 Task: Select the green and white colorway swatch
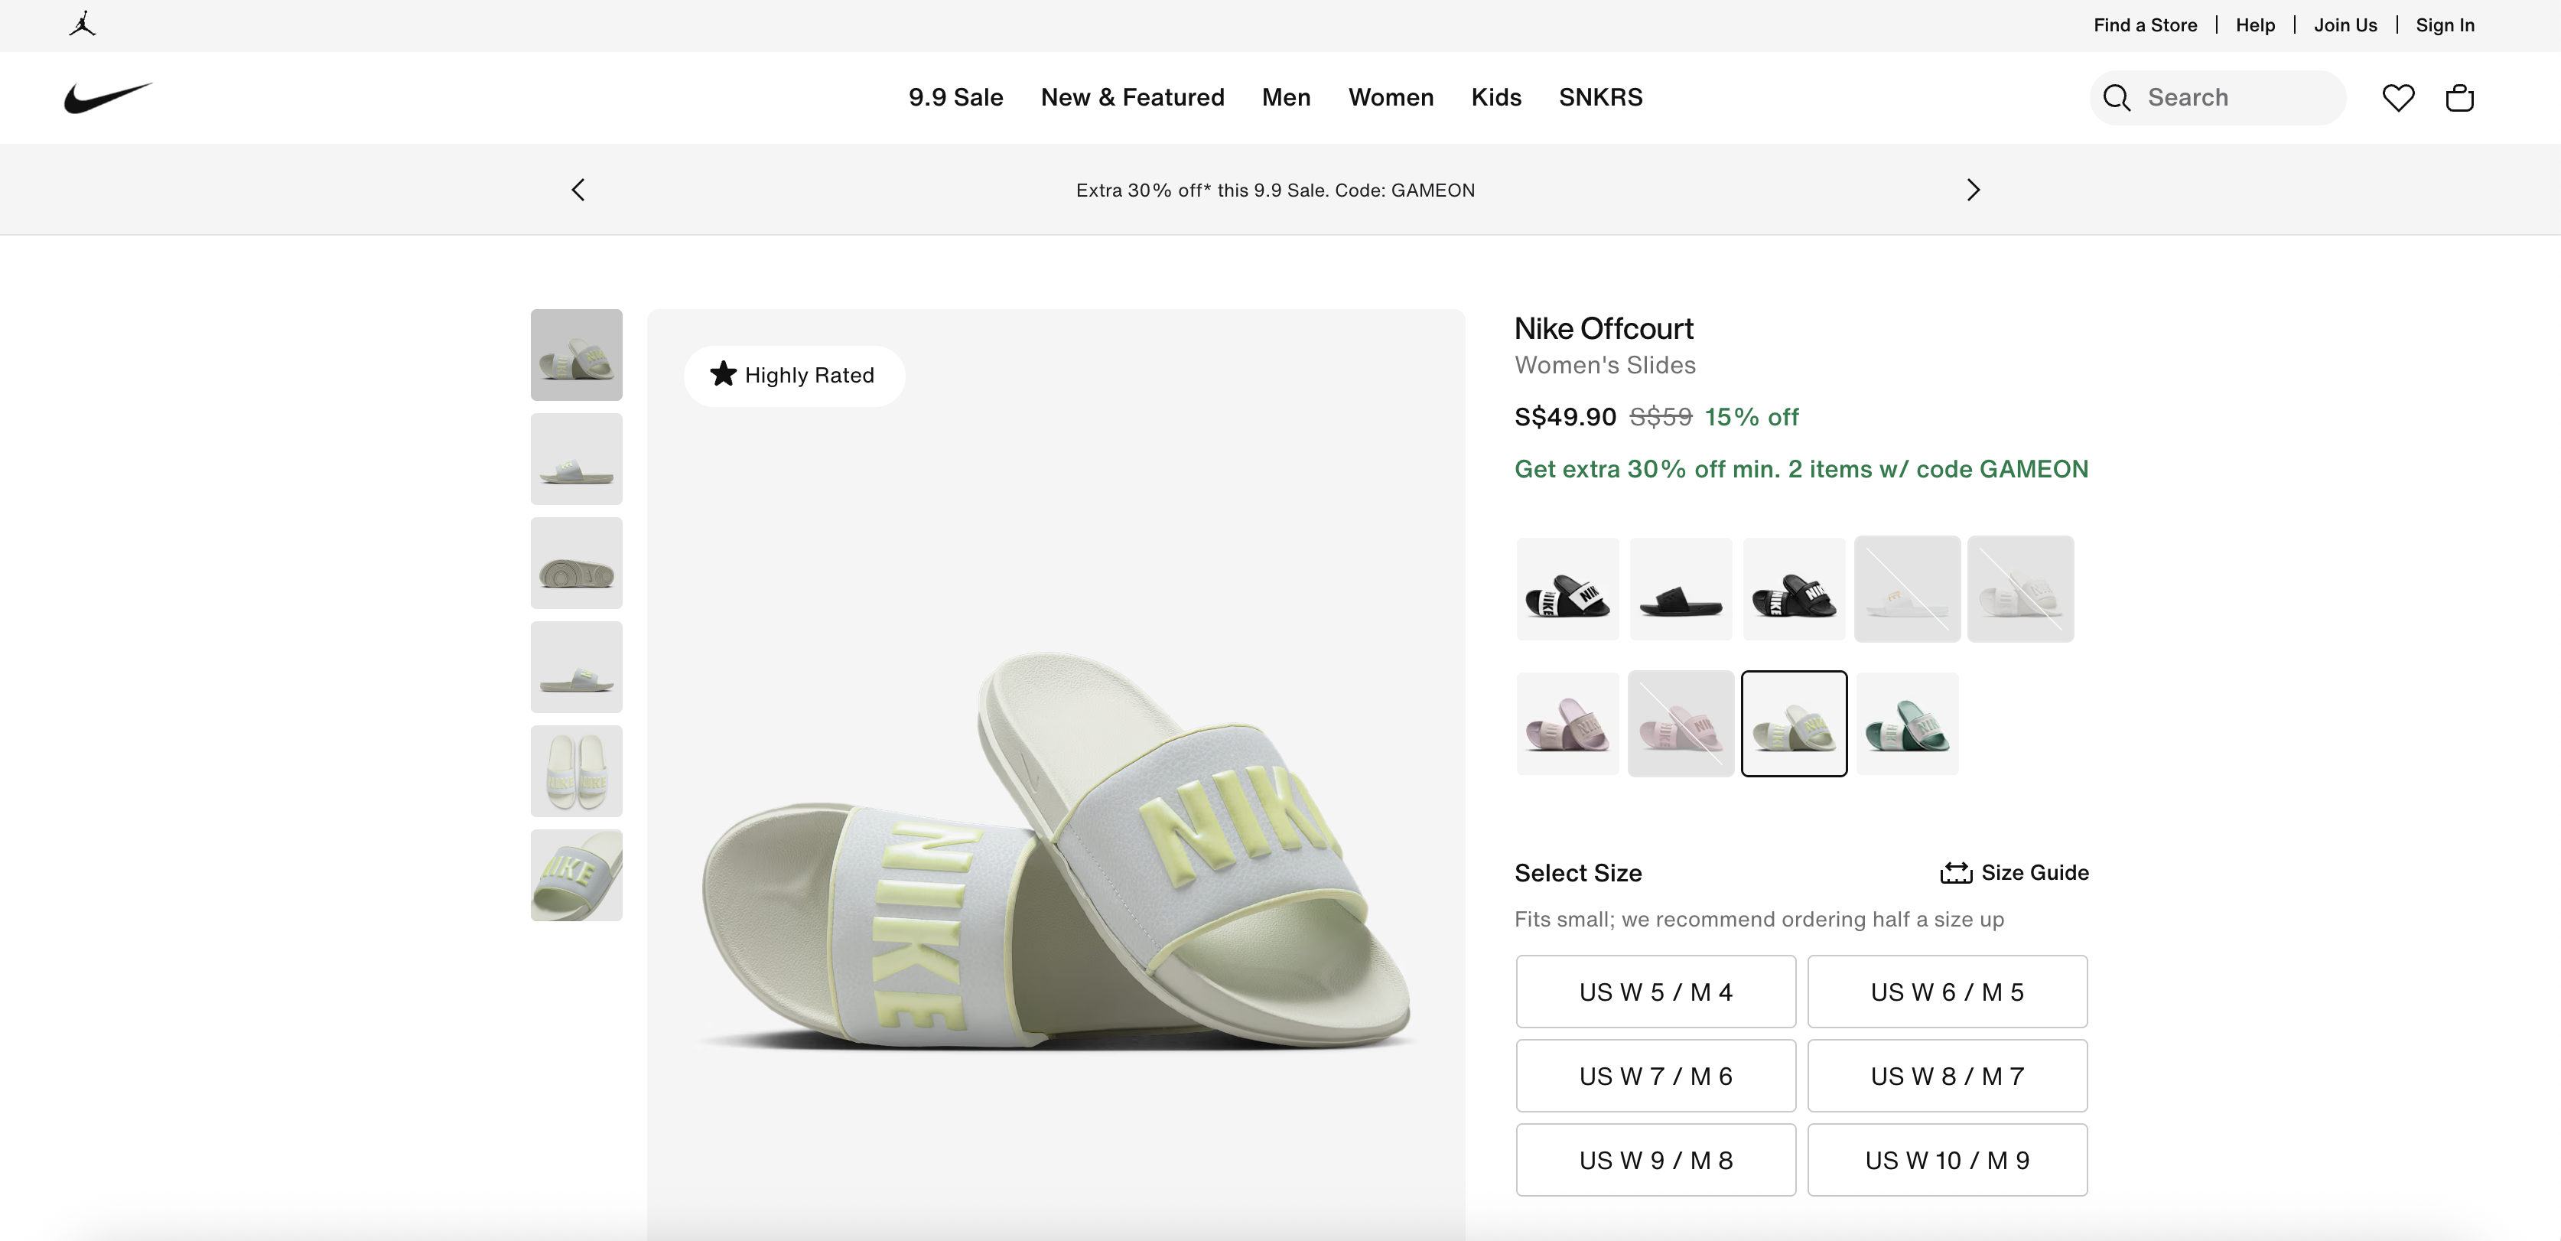click(1907, 724)
